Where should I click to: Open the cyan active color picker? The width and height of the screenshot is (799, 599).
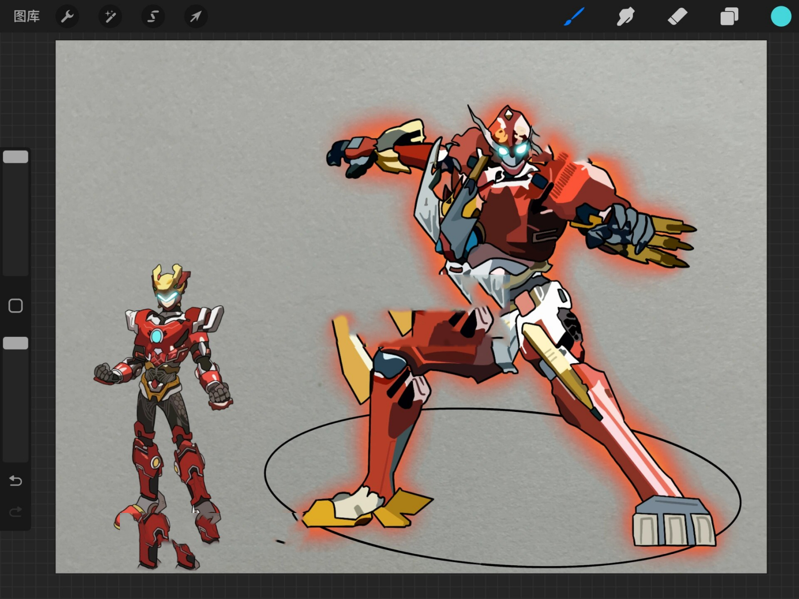click(781, 17)
